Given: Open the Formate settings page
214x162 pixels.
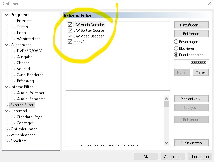Looking at the screenshot, I should pyautogui.click(x=24, y=21).
